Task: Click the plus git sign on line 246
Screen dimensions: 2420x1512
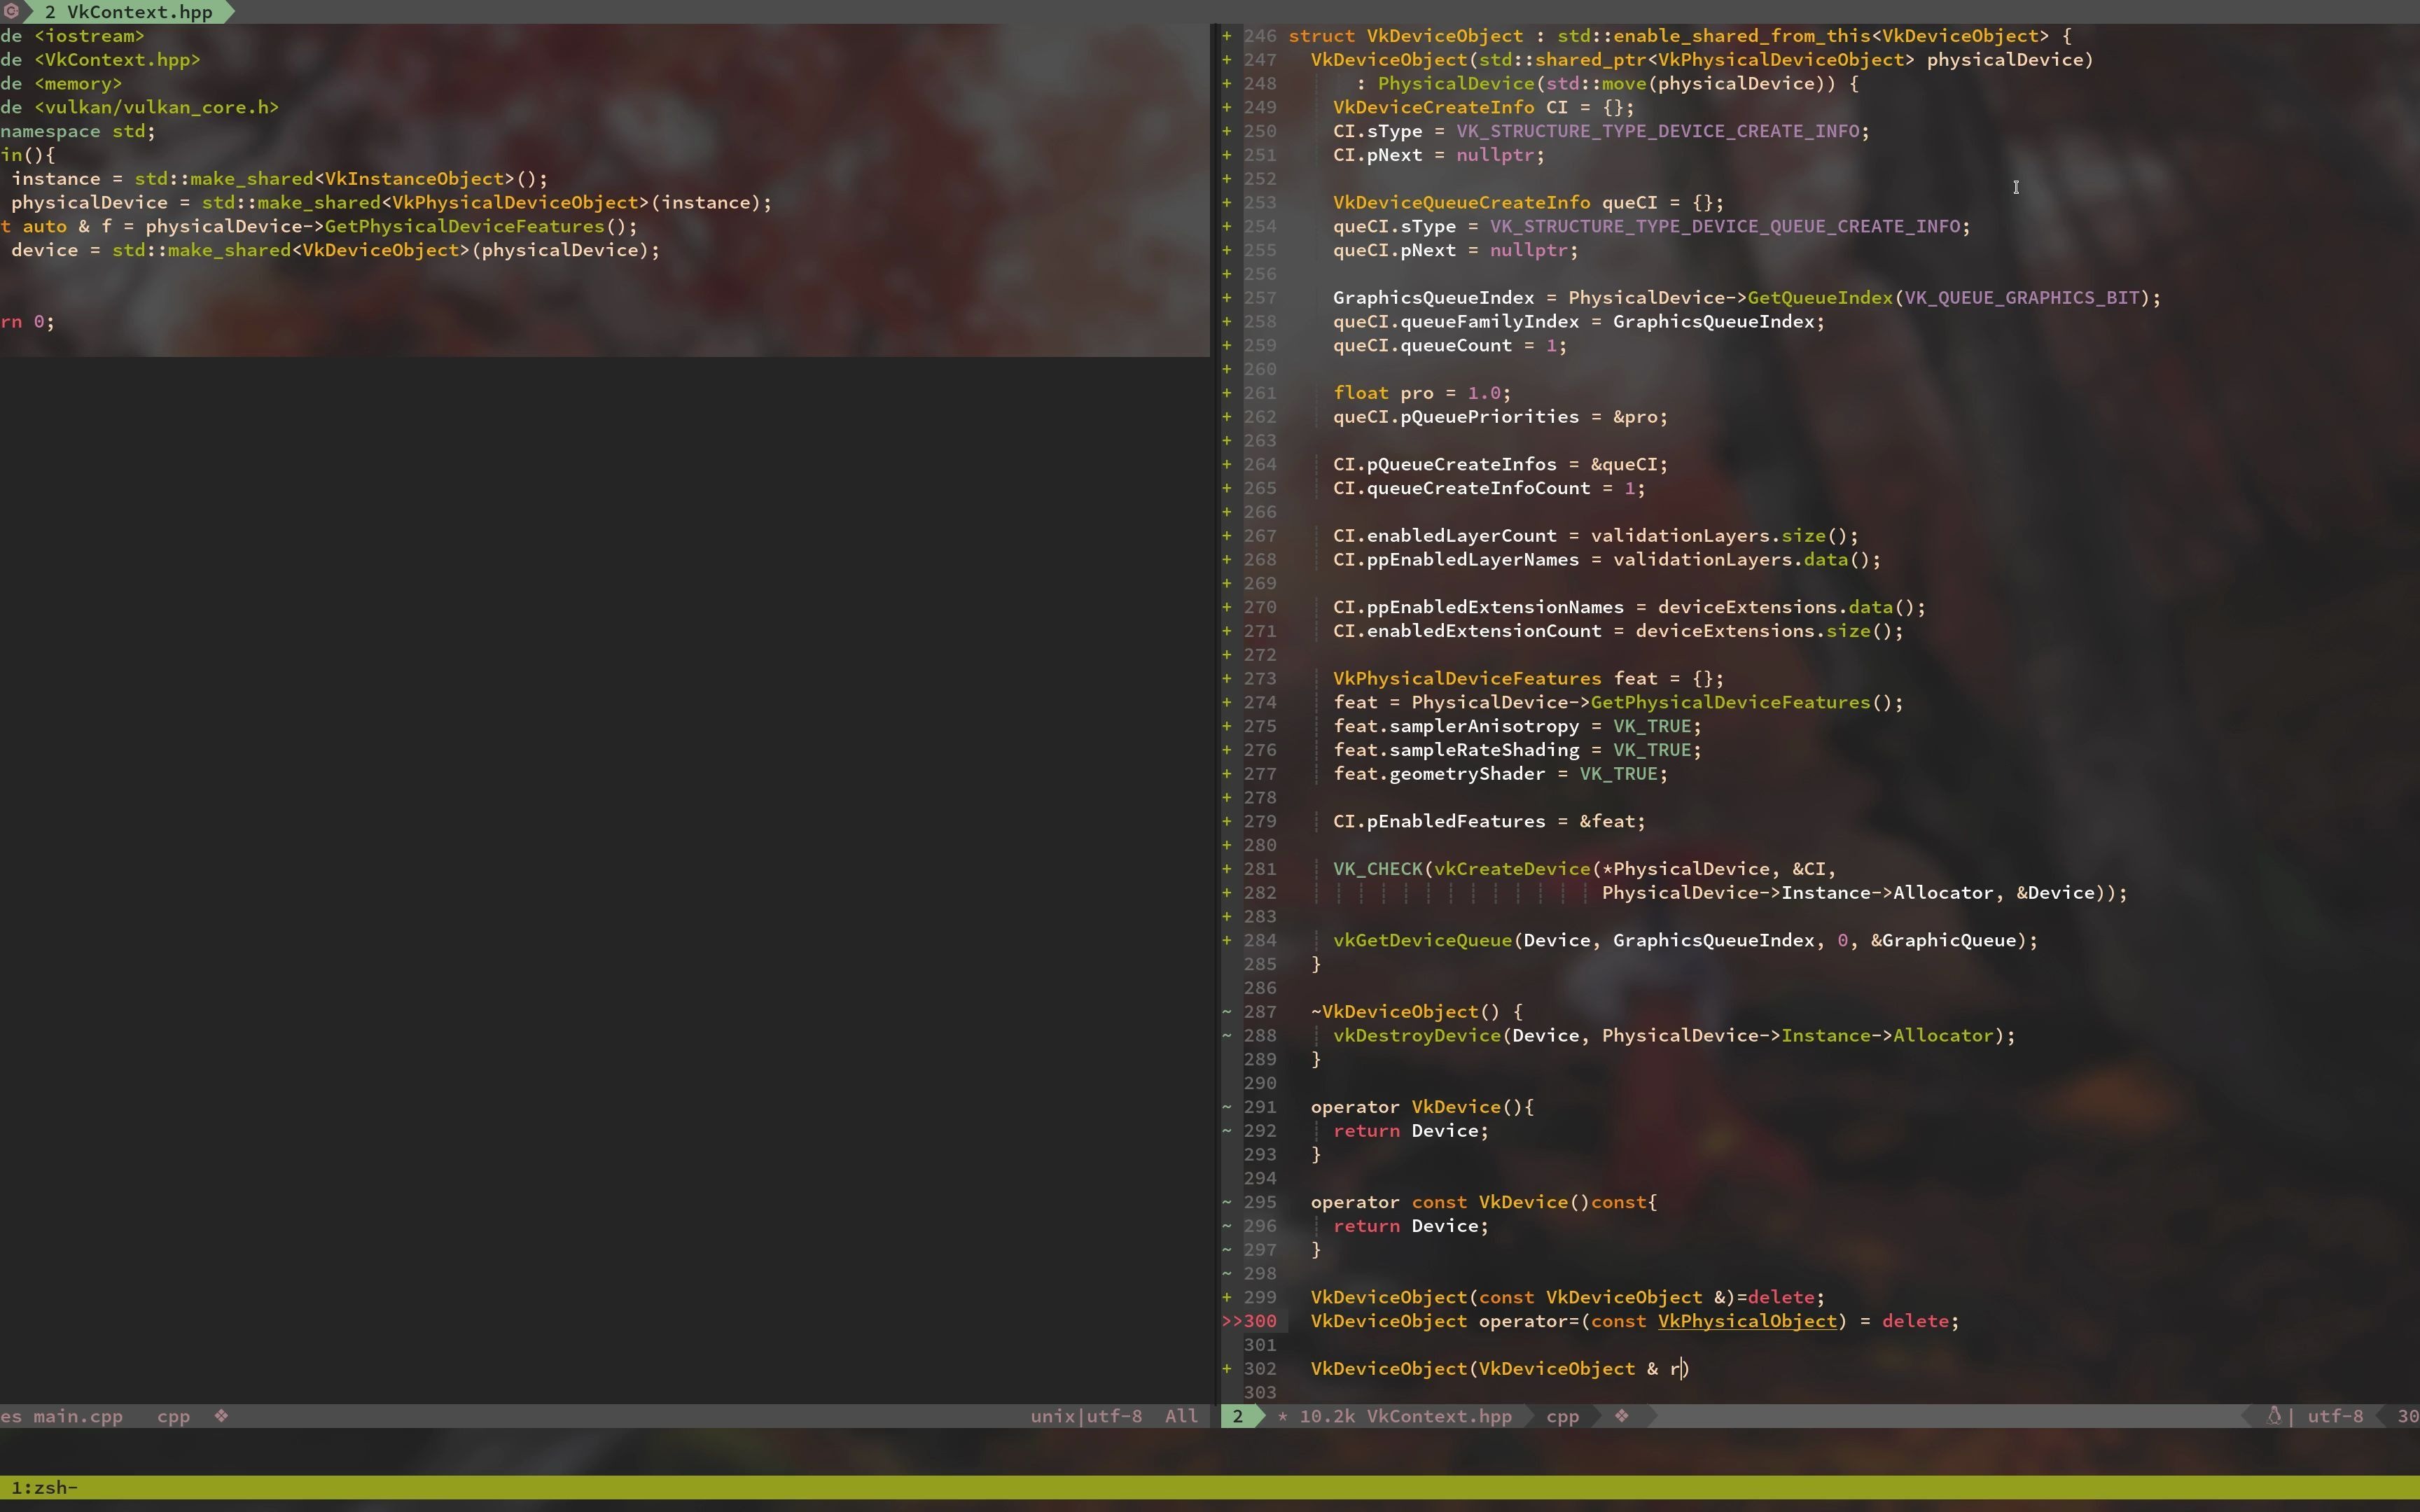Action: click(x=1227, y=36)
